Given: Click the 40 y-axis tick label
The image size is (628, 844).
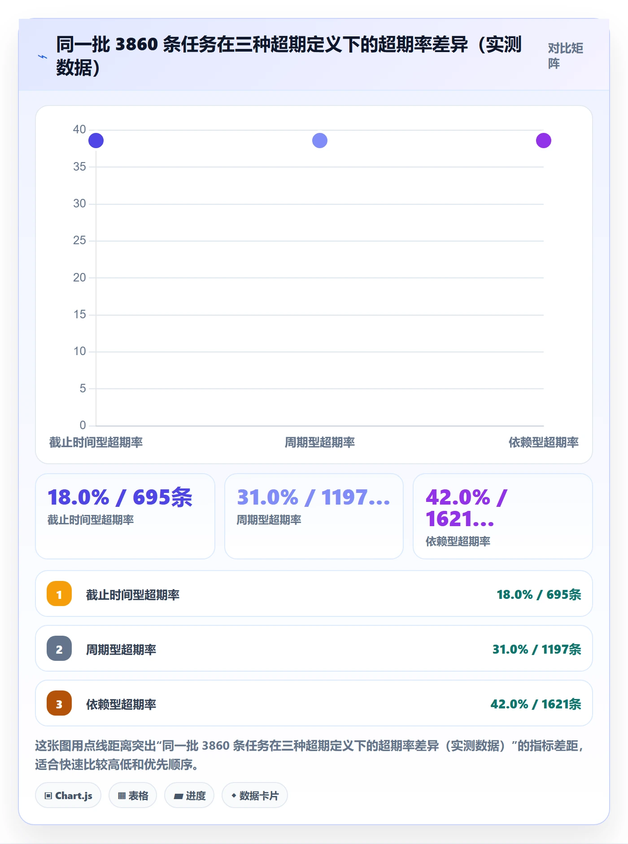Looking at the screenshot, I should click(79, 129).
